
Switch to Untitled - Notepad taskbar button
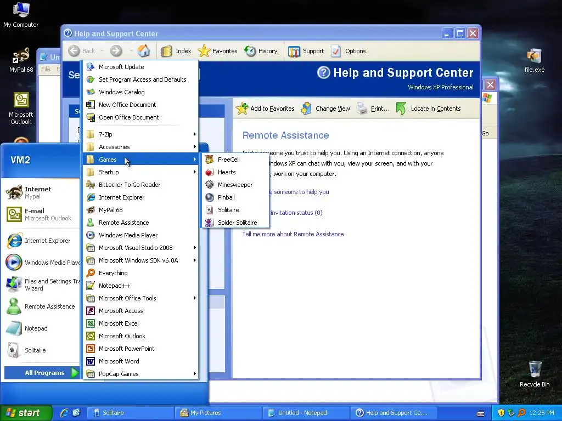[x=306, y=413]
